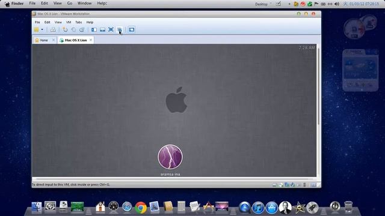Open Finder from the dock
Viewport: 385px width, 216px height.
(x=37, y=207)
